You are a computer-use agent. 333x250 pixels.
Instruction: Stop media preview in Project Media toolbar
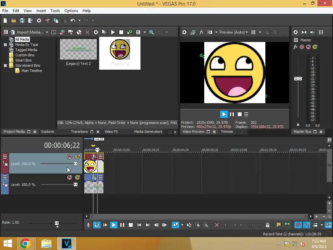121,32
